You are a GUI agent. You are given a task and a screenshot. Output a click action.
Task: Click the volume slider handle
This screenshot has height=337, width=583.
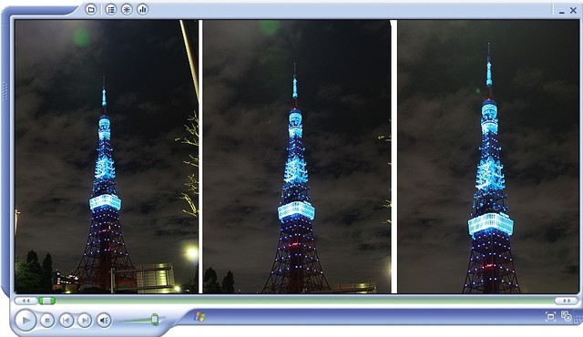click(x=155, y=319)
